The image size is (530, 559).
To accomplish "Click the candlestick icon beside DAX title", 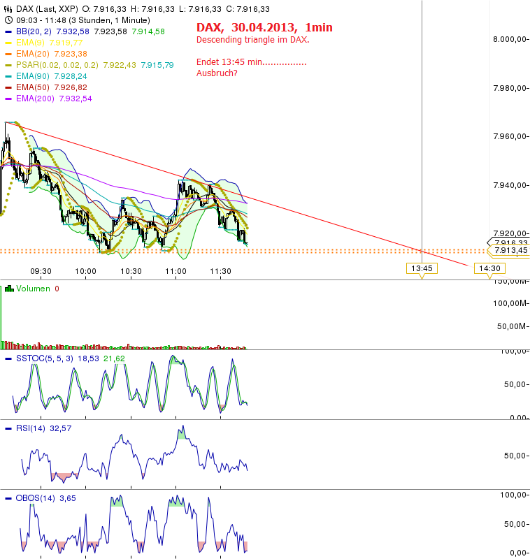I will 8,9.
